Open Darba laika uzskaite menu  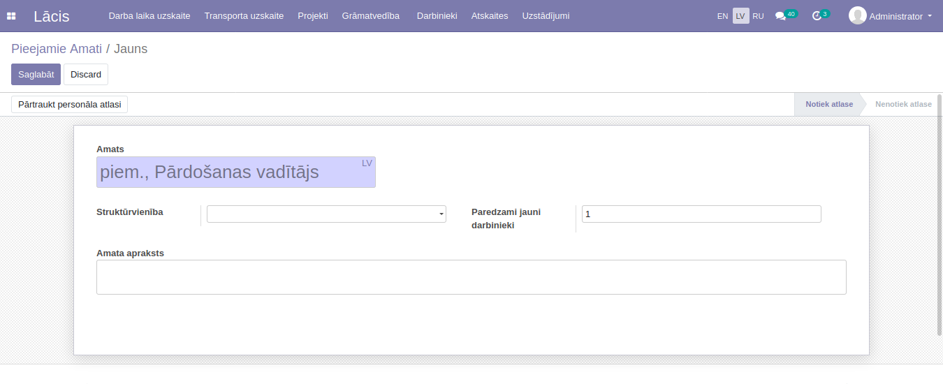(149, 16)
